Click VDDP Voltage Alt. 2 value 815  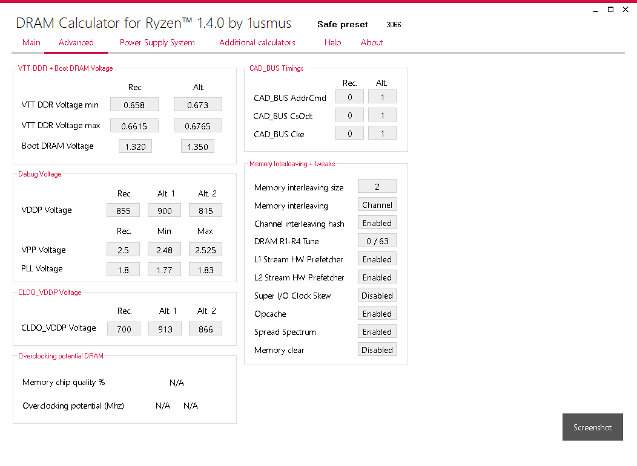[205, 210]
